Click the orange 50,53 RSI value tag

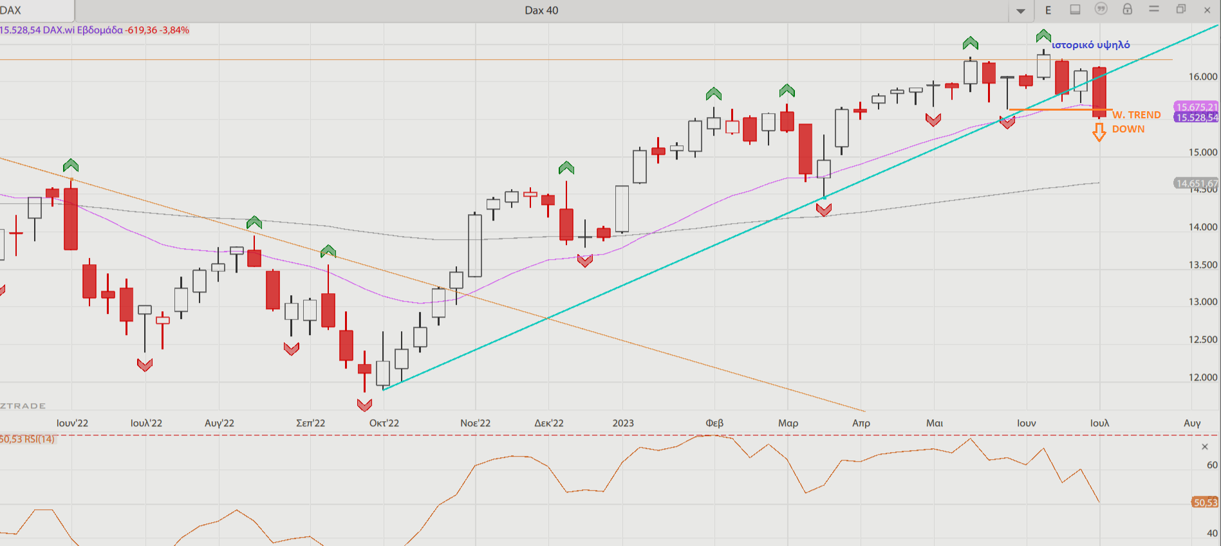[1205, 502]
